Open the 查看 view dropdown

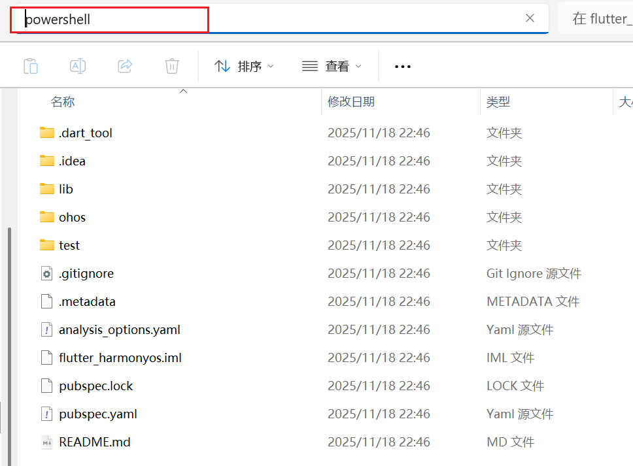click(332, 66)
